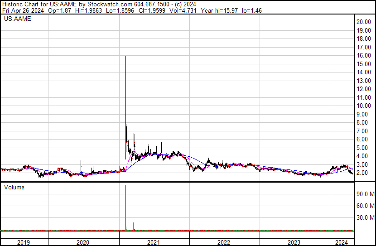Select the 30.0 M volume axis label
376x246 pixels.
pos(365,218)
